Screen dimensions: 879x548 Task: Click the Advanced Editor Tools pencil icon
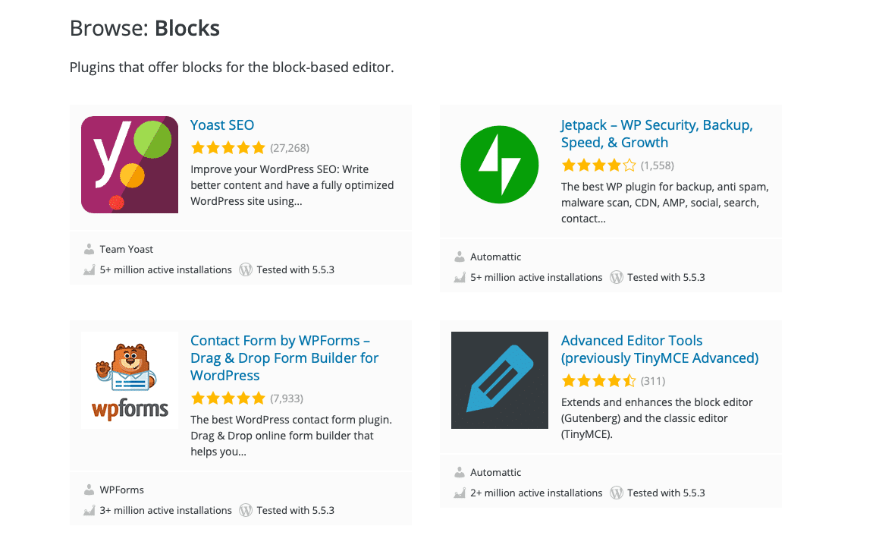pos(500,380)
